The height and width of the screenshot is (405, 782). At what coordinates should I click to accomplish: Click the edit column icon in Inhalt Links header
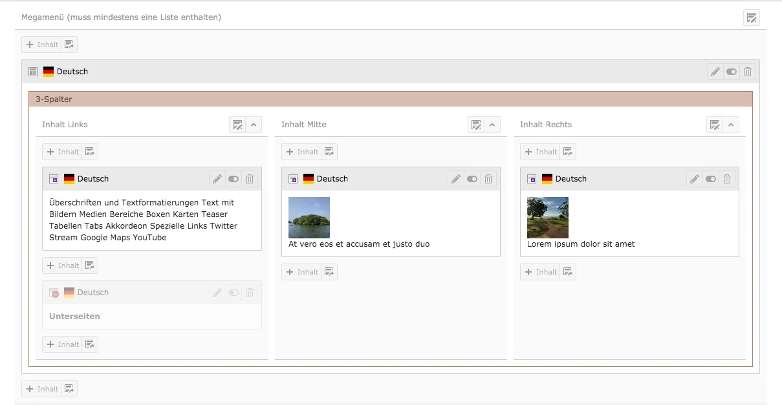pos(237,124)
